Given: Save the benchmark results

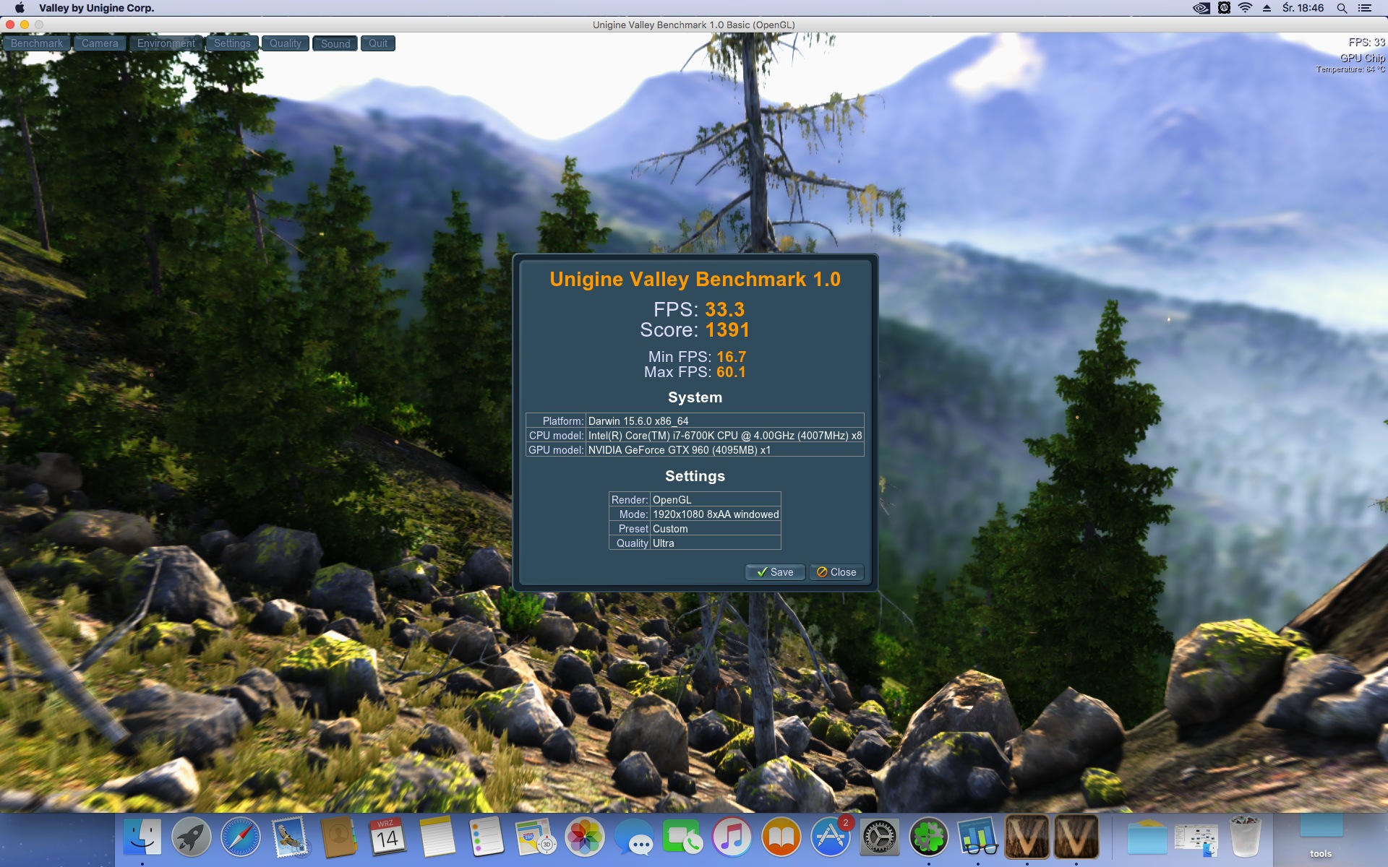Looking at the screenshot, I should 775,572.
